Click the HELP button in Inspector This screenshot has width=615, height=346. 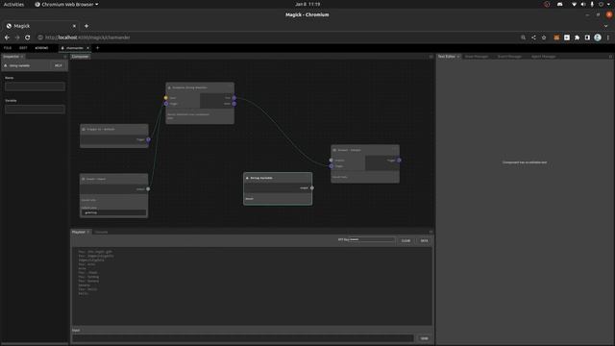pyautogui.click(x=59, y=65)
